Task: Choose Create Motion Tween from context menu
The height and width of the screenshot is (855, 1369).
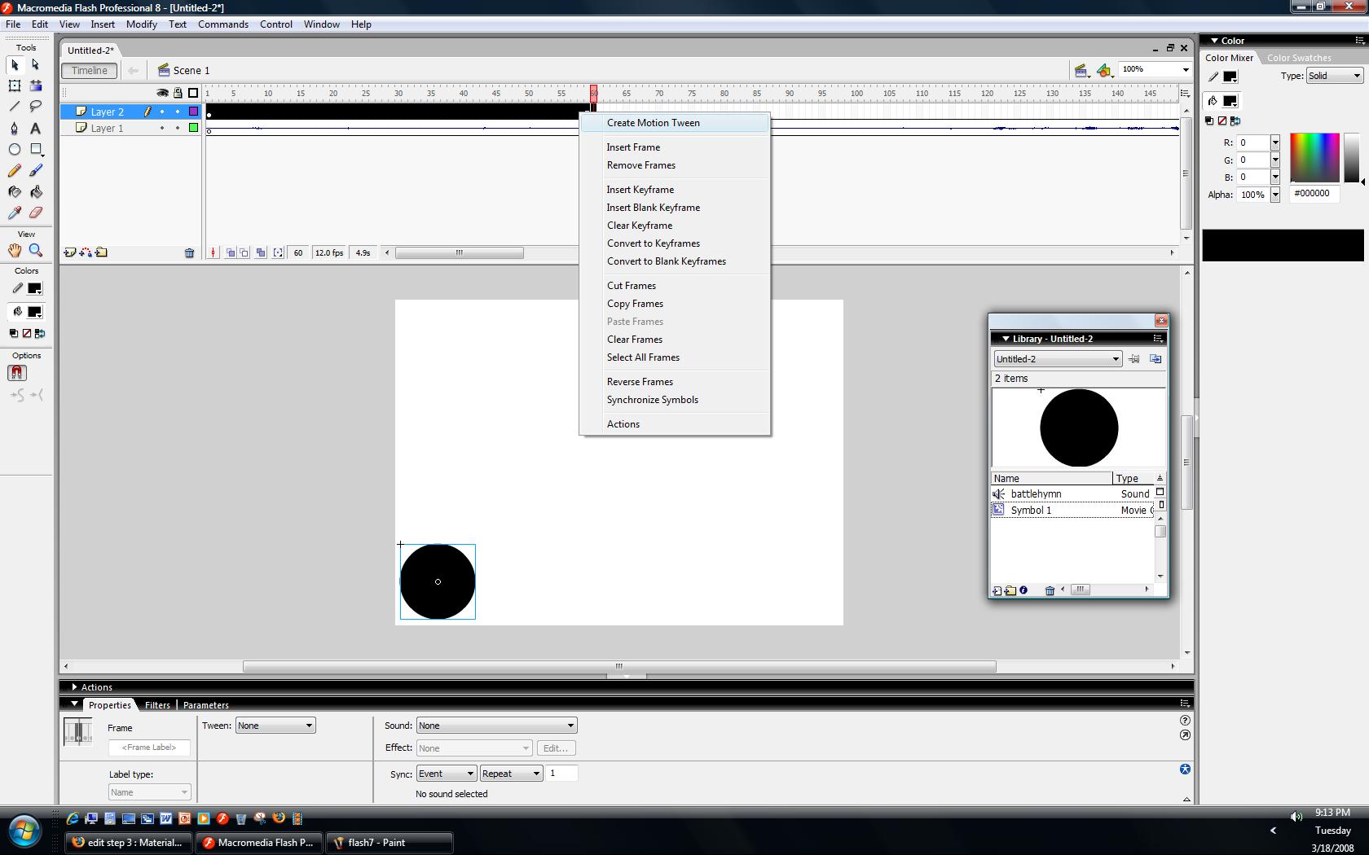Action: pos(652,122)
